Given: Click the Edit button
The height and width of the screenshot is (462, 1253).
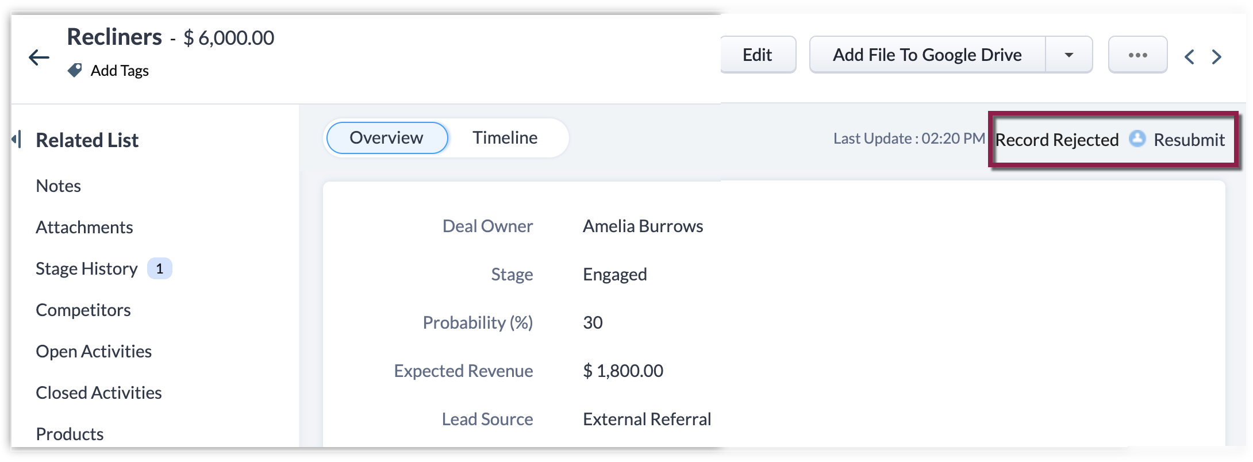Looking at the screenshot, I should pyautogui.click(x=757, y=55).
